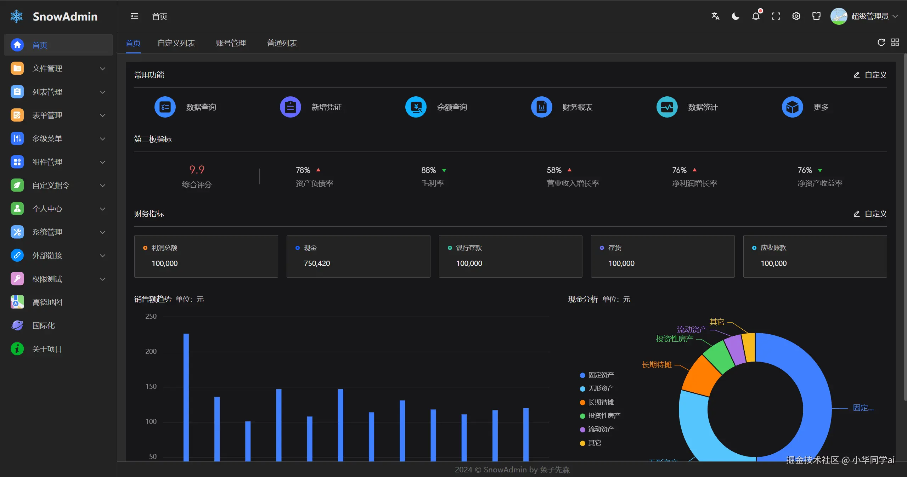Viewport: 907px width, 477px height.
Task: Open the settings gear icon
Action: point(796,16)
